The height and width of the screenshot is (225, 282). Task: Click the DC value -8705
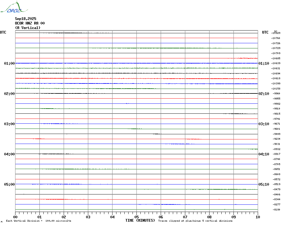click(x=277, y=164)
